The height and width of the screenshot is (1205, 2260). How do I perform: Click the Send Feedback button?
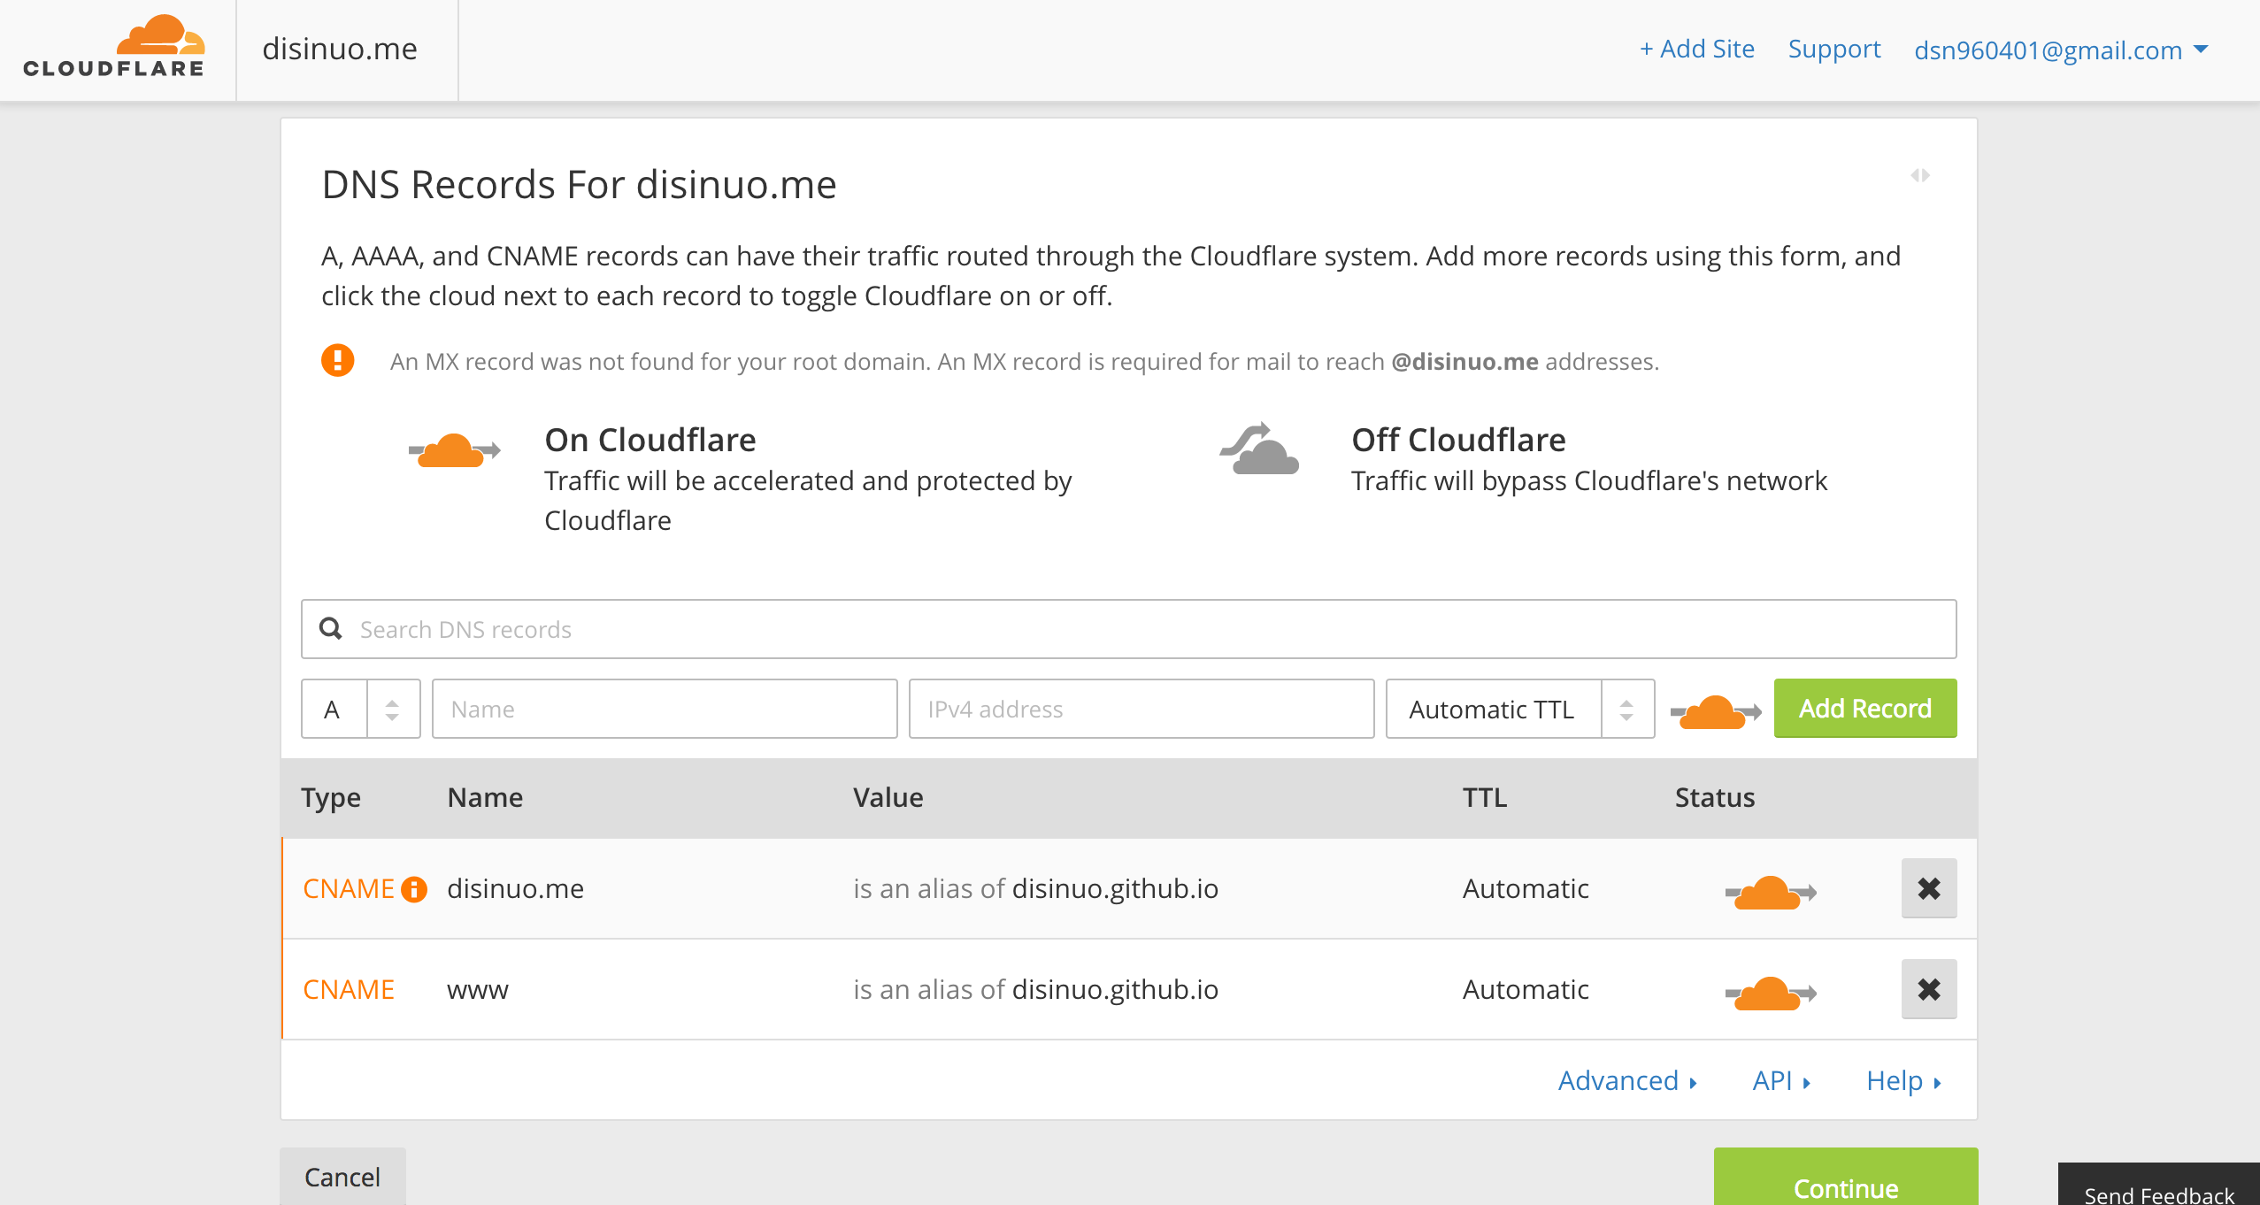[2159, 1185]
